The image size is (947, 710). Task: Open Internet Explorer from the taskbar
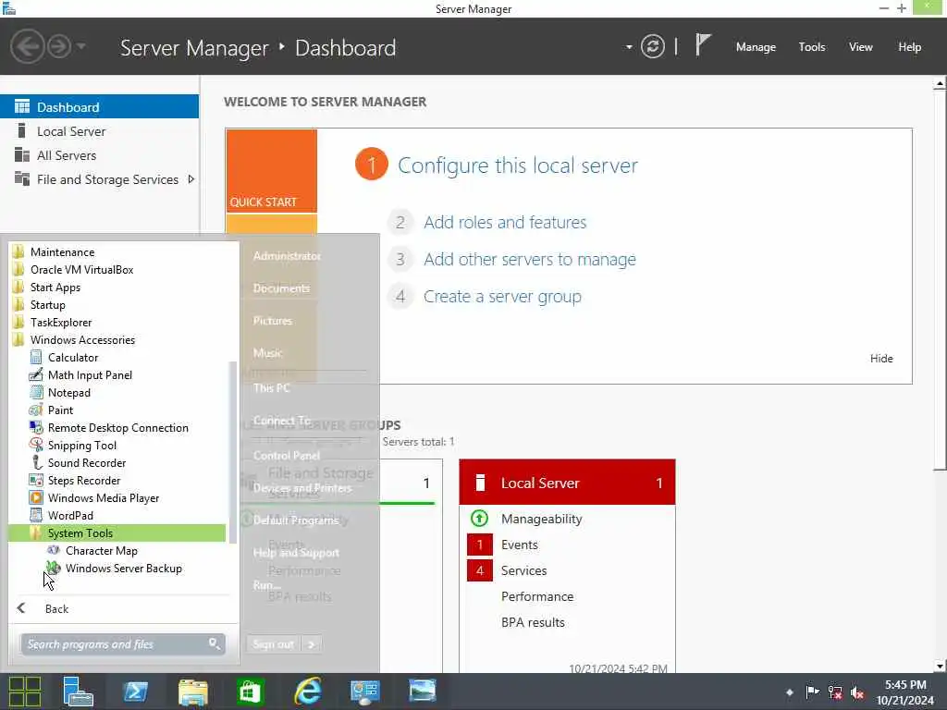pyautogui.click(x=307, y=692)
